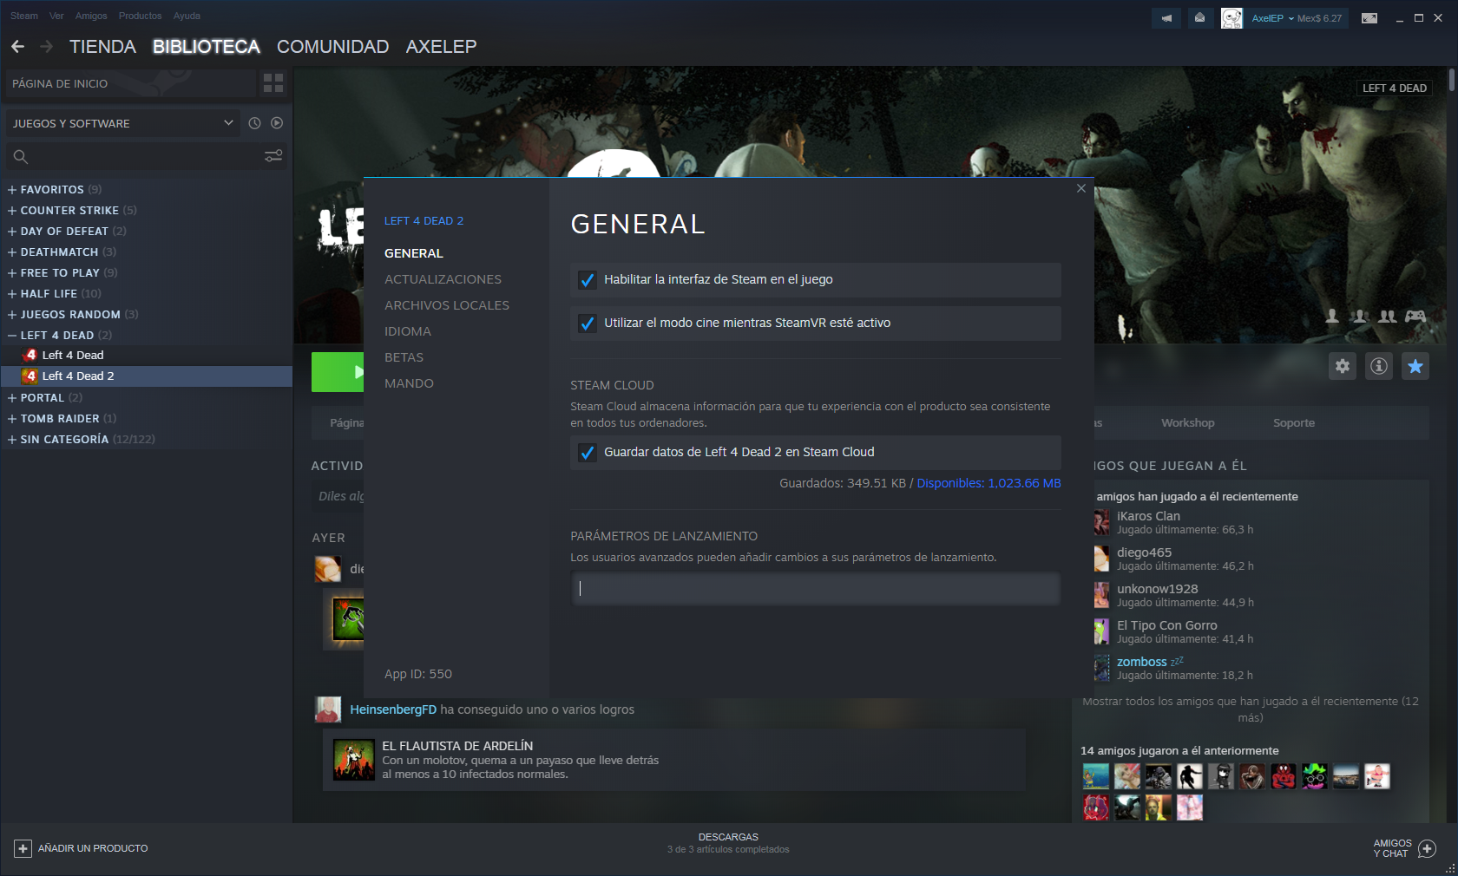Click the forward navigation arrow

pos(46,46)
